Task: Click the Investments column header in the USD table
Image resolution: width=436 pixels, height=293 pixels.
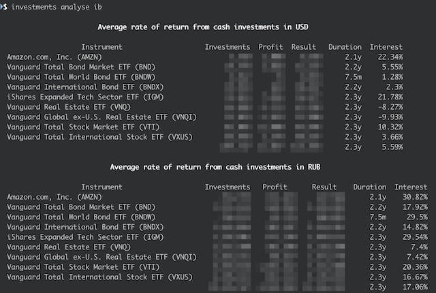Action: pos(228,47)
